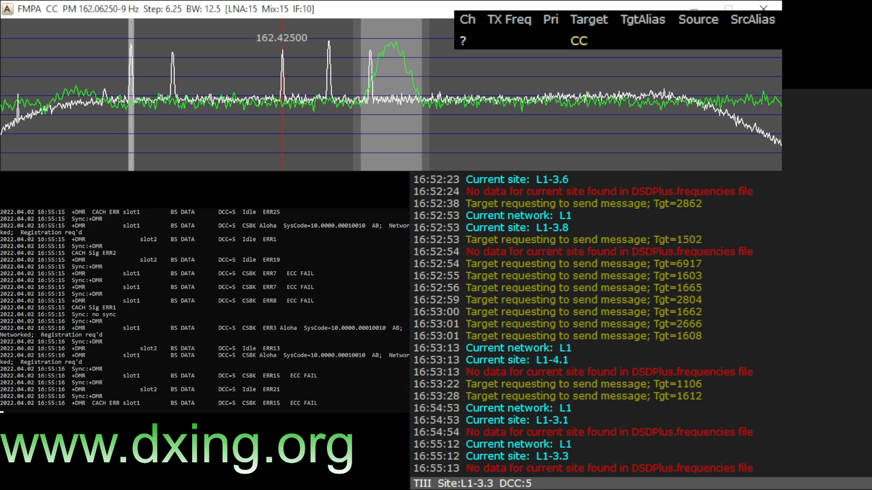Viewport: 872px width, 490px height.
Task: Click status bar 'TIII' entry
Action: 422,483
